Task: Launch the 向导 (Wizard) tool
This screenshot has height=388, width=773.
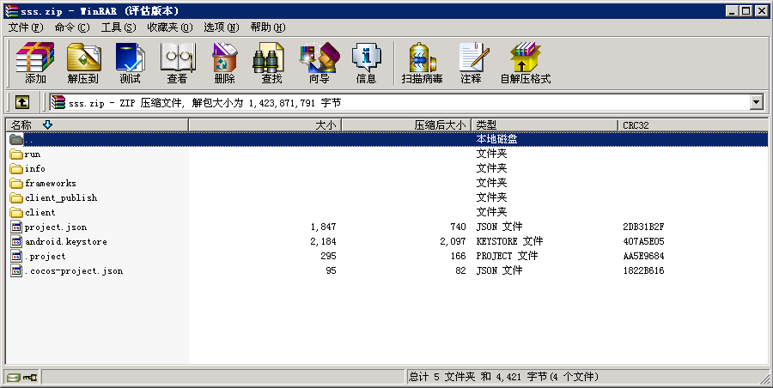Action: coord(319,63)
